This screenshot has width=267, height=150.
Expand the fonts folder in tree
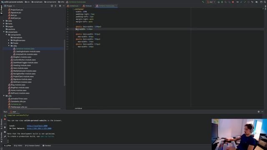tap(4, 24)
